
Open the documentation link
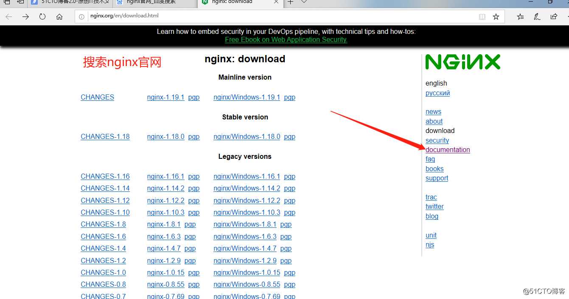point(448,149)
